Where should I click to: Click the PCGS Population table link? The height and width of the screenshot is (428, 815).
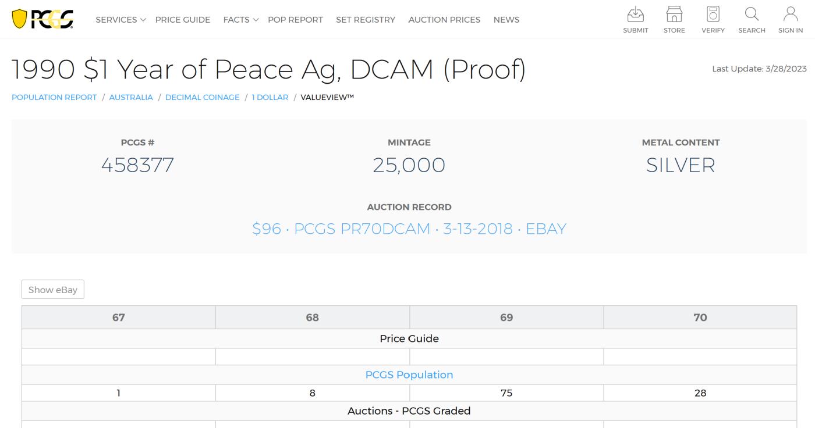click(409, 374)
